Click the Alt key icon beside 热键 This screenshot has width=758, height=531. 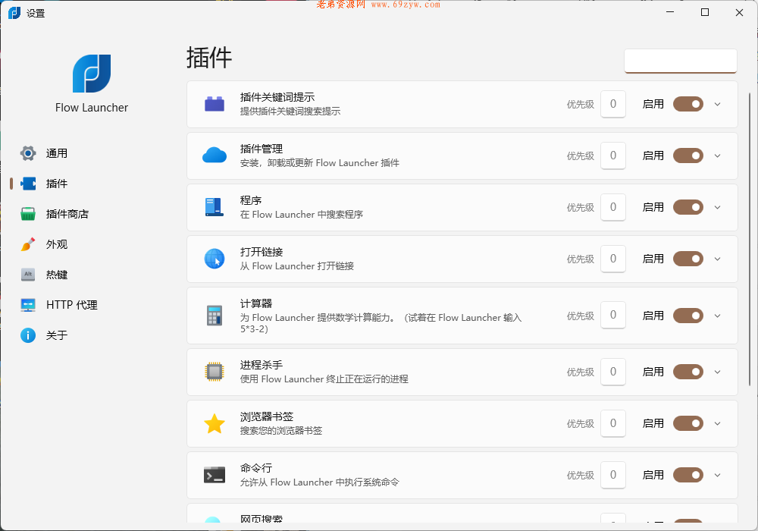pyautogui.click(x=28, y=275)
